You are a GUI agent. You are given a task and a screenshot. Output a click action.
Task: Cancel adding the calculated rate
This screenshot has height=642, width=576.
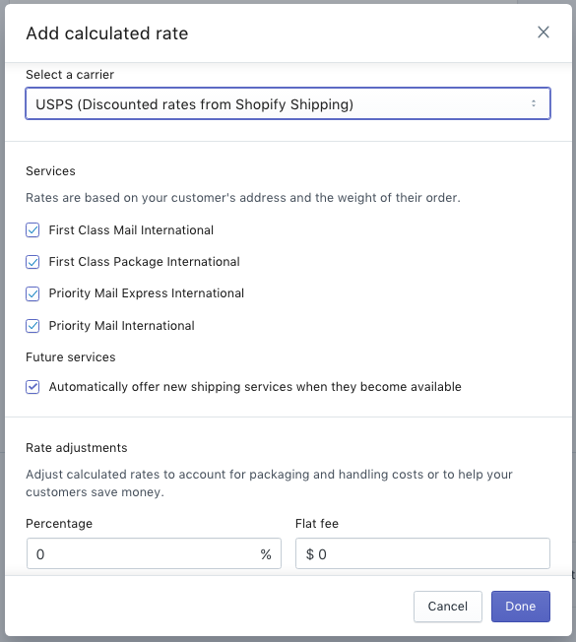448,607
